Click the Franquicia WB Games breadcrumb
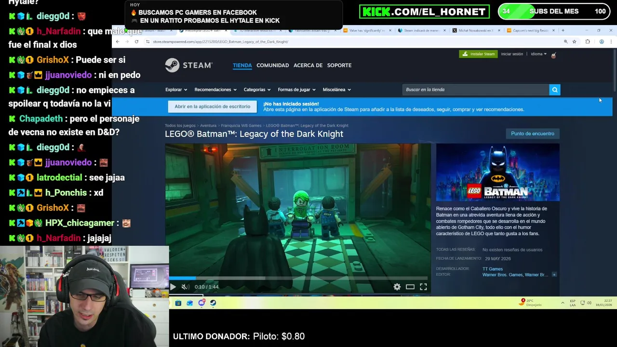The height and width of the screenshot is (347, 617). pyautogui.click(x=241, y=126)
